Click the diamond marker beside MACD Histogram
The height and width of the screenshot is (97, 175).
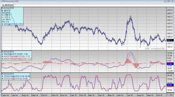coord(2,59)
